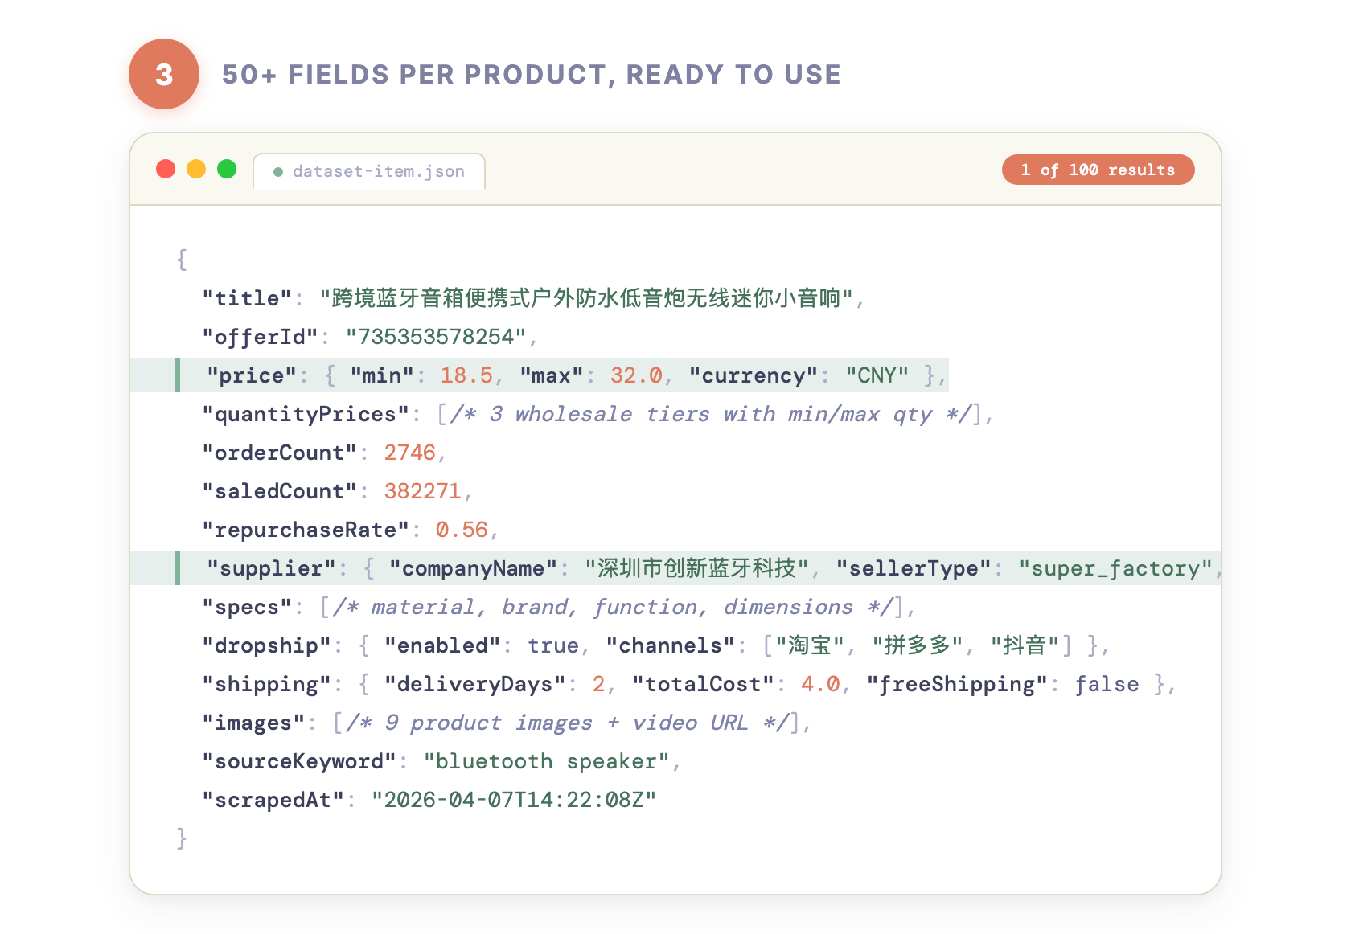Toggle the freeShipping false value
1351x934 pixels.
point(1107,684)
